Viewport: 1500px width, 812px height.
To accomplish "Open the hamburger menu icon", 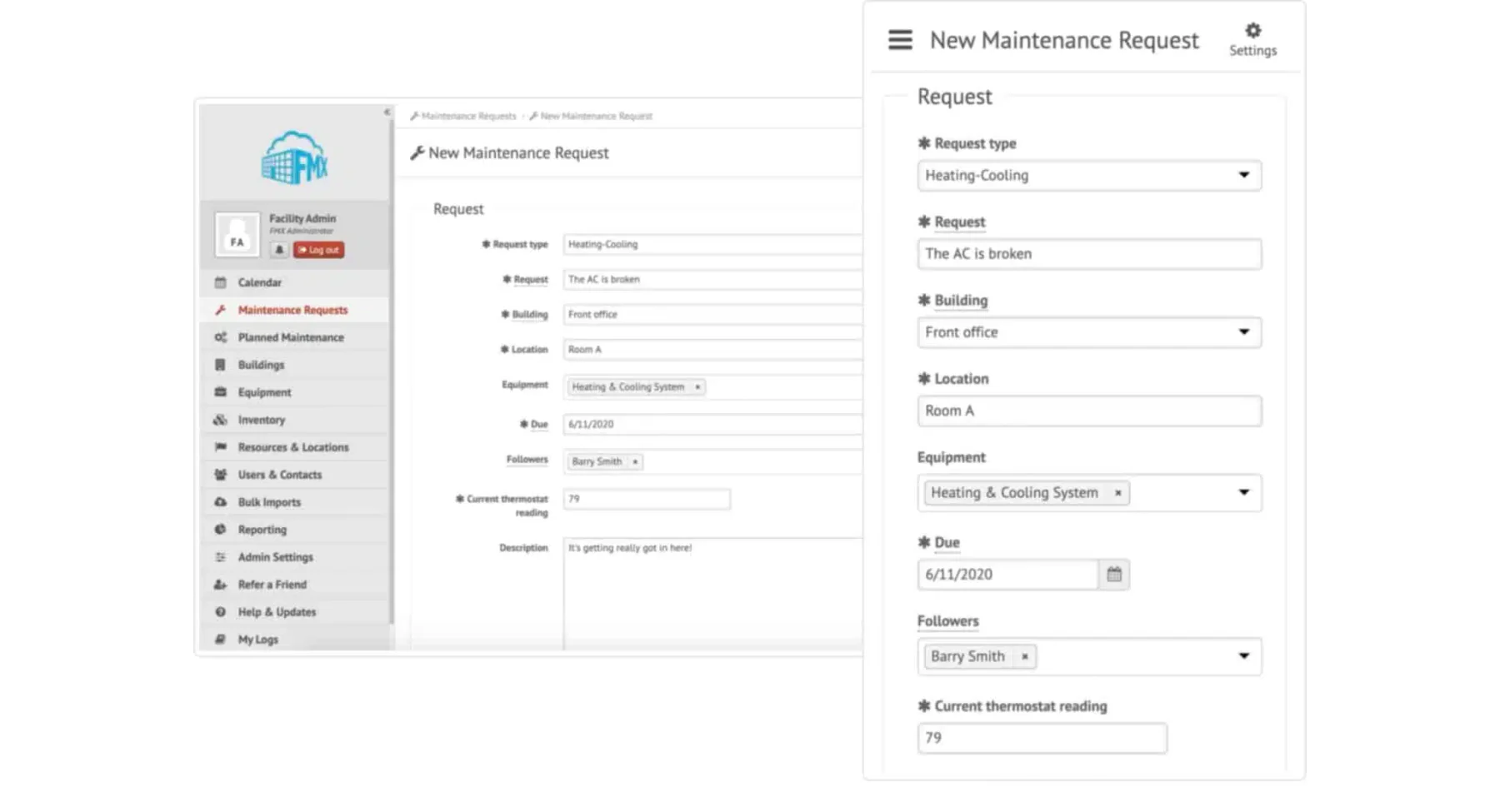I will [x=900, y=40].
